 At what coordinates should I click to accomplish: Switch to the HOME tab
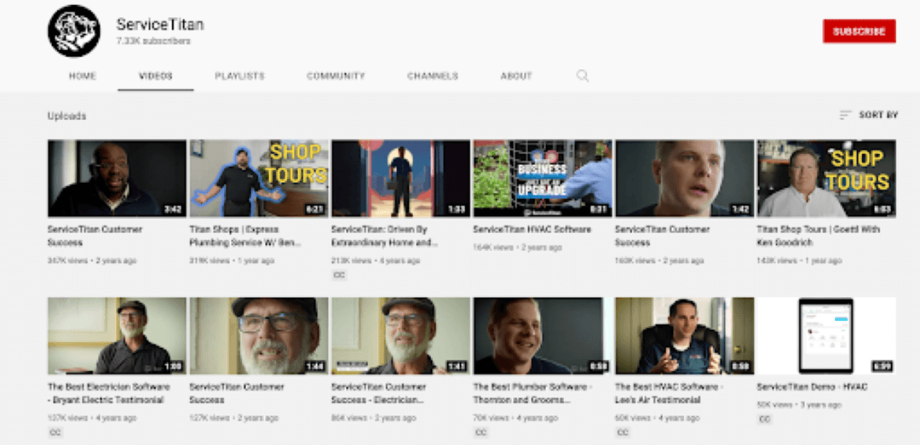tap(82, 77)
